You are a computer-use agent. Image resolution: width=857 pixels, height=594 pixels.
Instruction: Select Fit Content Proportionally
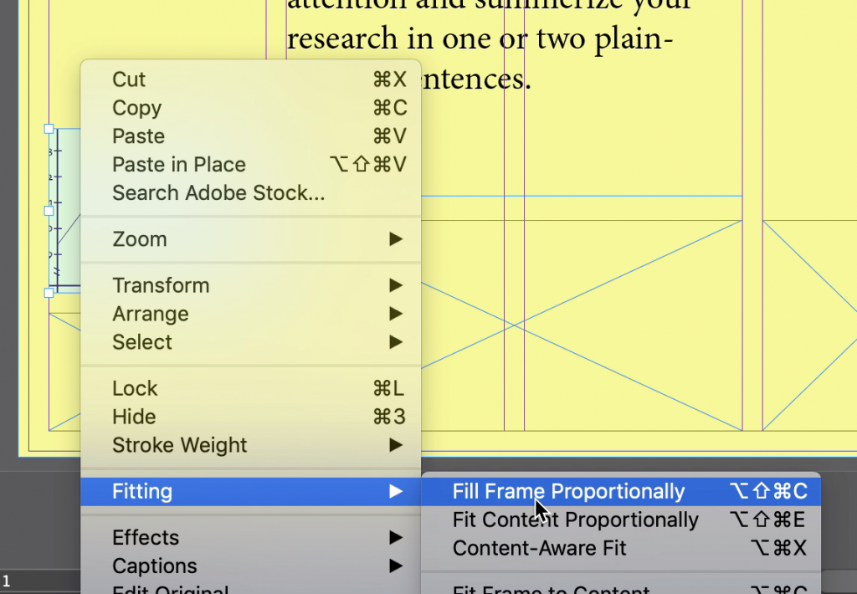621,520
